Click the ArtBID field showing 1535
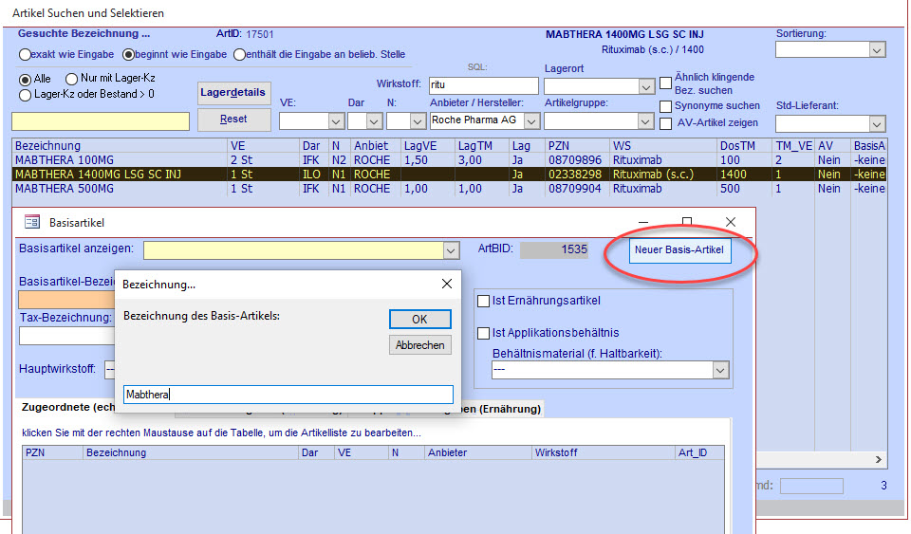This screenshot has height=534, width=911. tap(553, 249)
